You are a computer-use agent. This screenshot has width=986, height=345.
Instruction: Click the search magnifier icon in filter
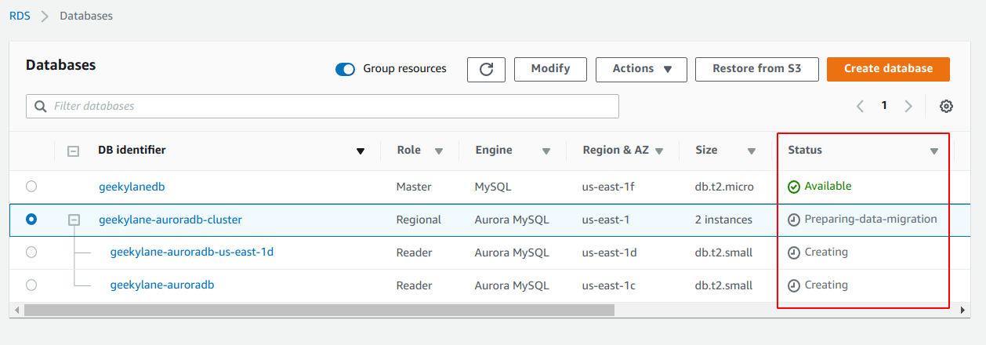(40, 106)
